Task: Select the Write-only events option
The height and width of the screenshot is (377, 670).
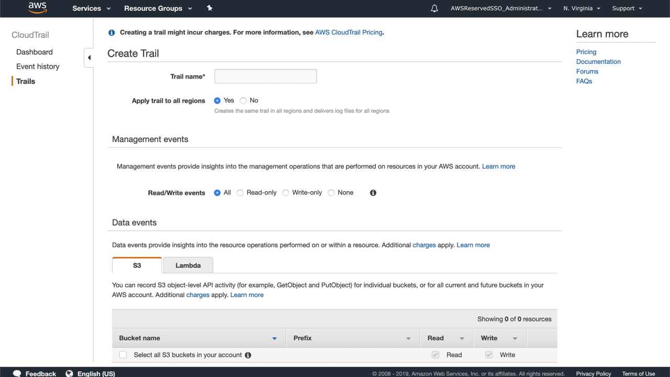Action: coord(286,193)
